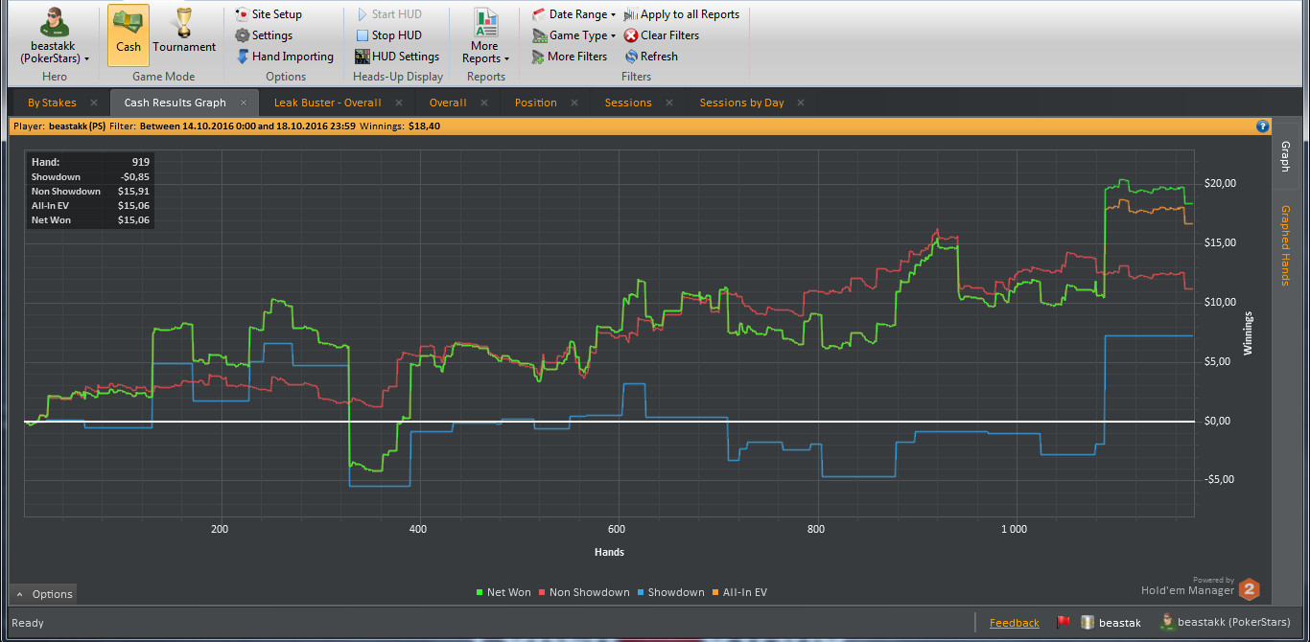
Task: Toggle the Non Showdown legend series
Action: pyautogui.click(x=584, y=592)
